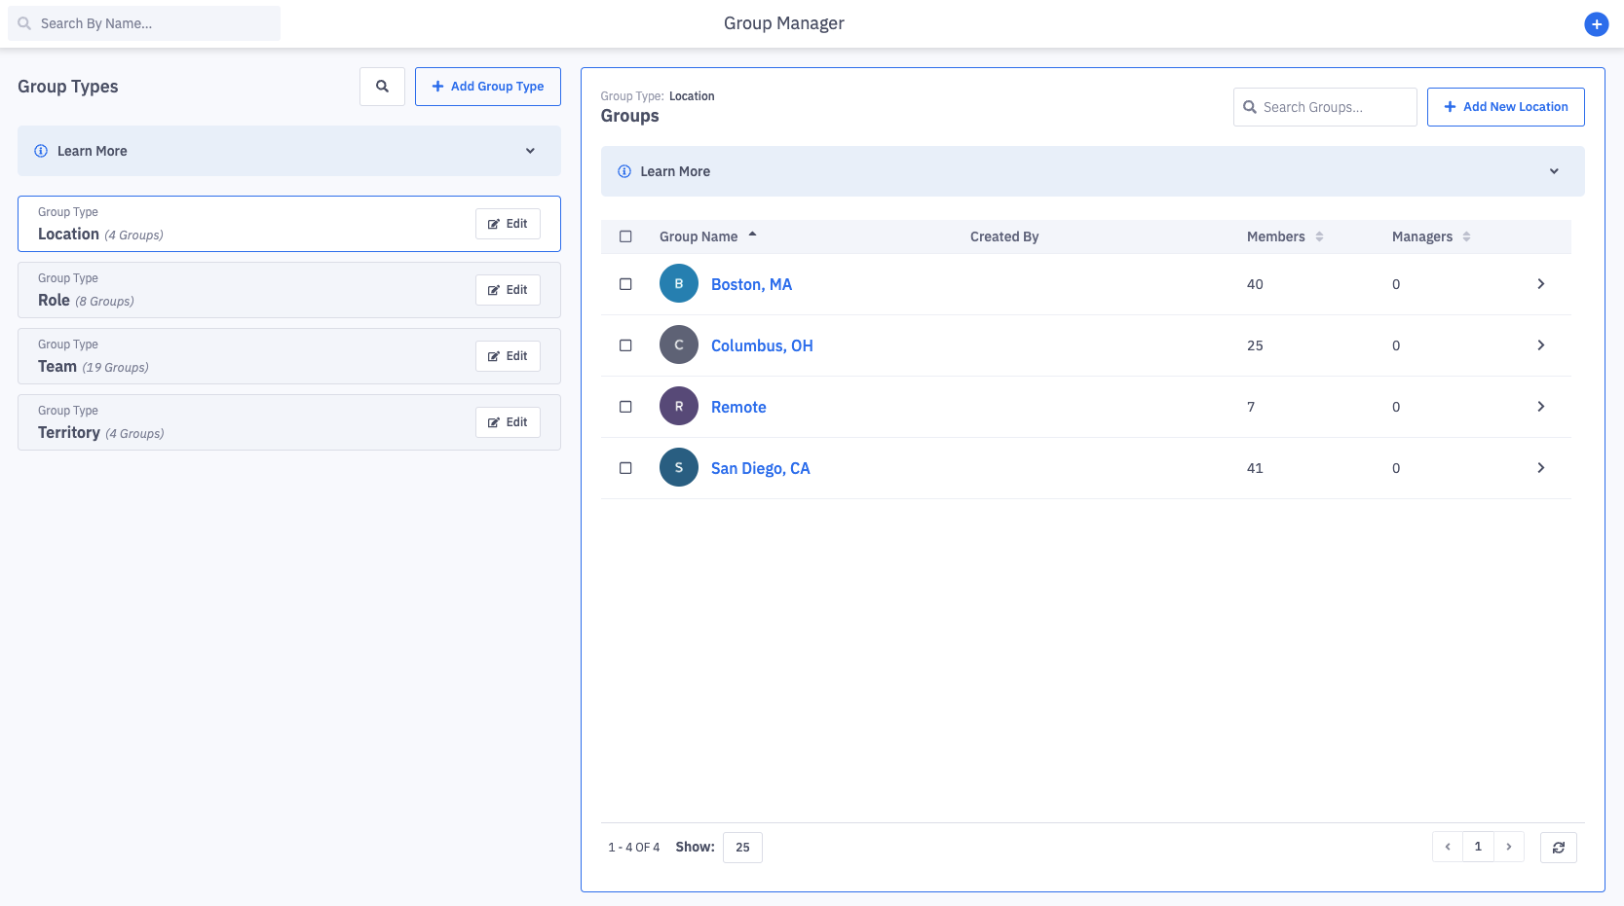Go to the previous page arrow
This screenshot has width=1624, height=906.
click(1448, 847)
